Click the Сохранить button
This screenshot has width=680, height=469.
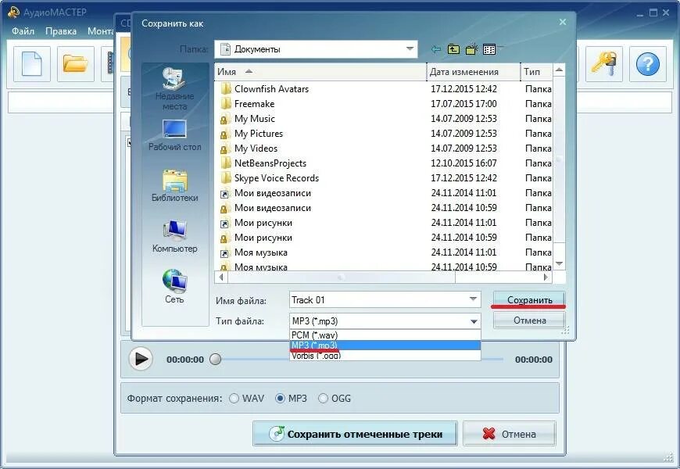529,300
